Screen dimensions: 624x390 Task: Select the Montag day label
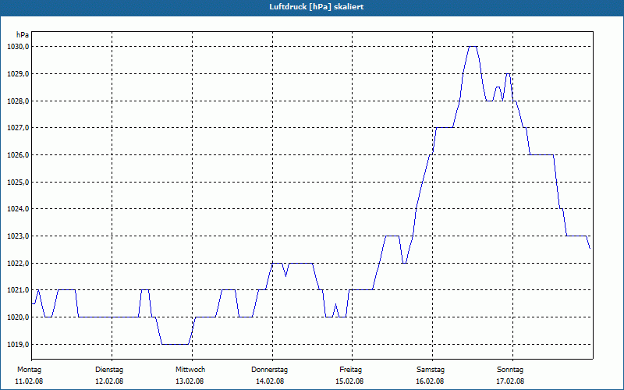click(x=29, y=370)
